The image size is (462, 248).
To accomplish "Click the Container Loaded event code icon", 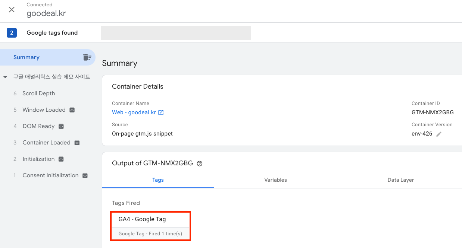I will point(77,143).
